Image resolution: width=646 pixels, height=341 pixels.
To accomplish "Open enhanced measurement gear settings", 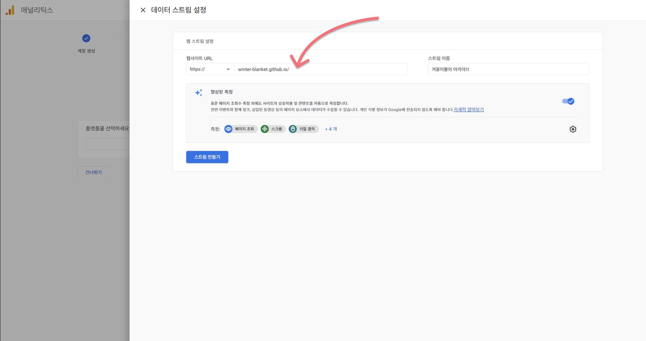I will point(573,129).
